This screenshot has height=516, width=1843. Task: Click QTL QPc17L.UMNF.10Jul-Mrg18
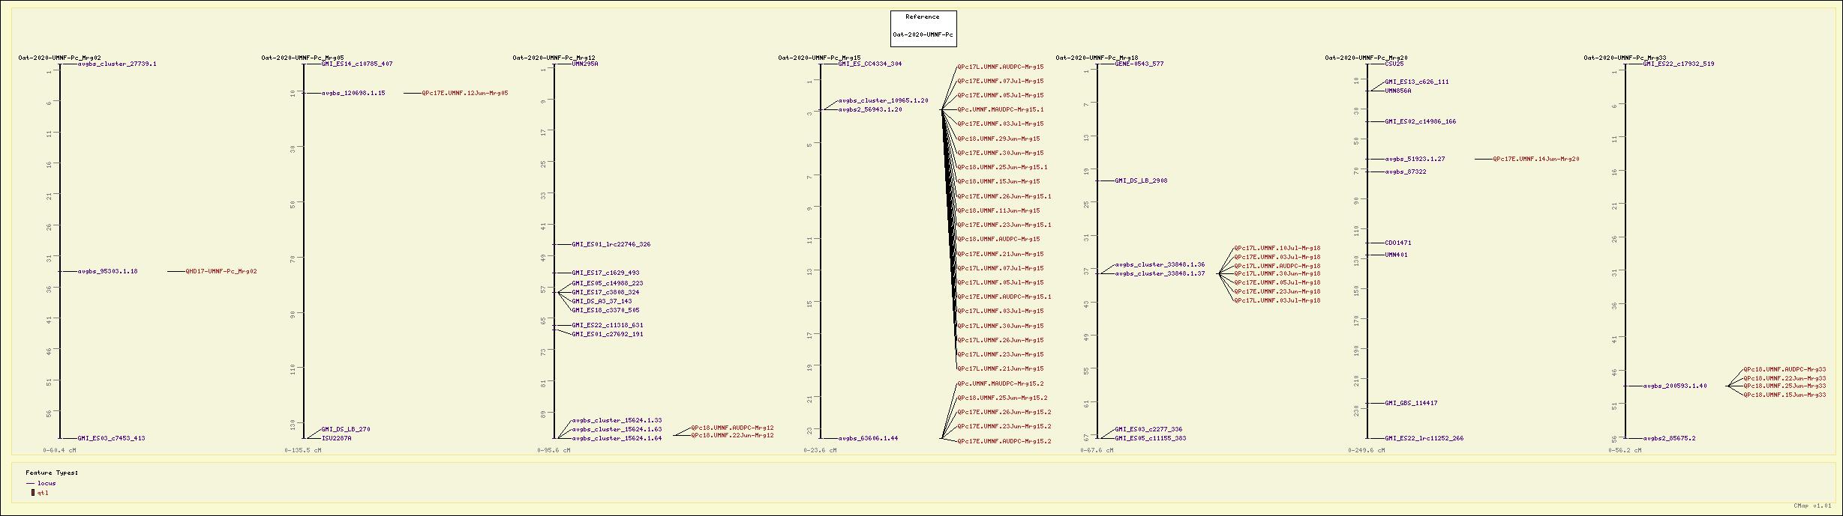[x=1277, y=249]
